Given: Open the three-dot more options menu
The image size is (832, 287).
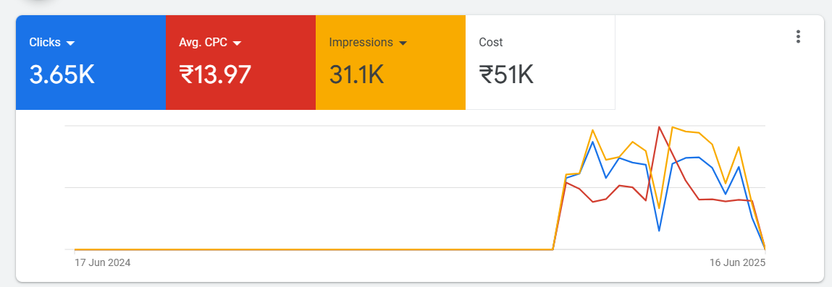Looking at the screenshot, I should [797, 37].
